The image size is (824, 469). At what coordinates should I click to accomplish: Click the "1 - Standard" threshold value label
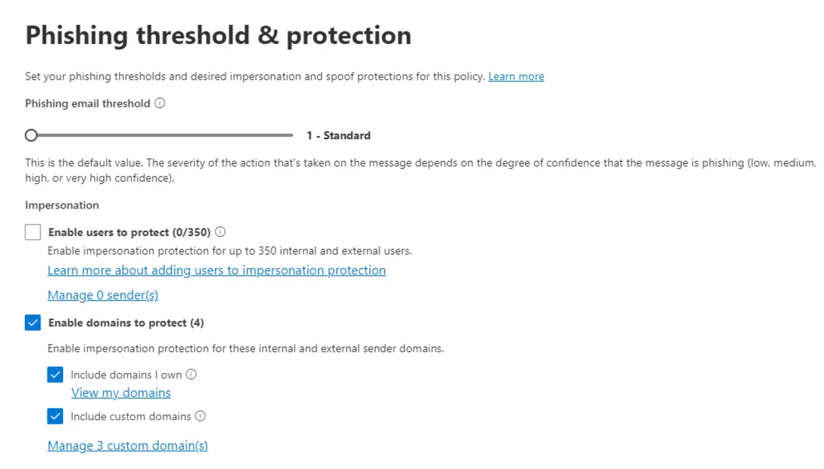(x=339, y=135)
